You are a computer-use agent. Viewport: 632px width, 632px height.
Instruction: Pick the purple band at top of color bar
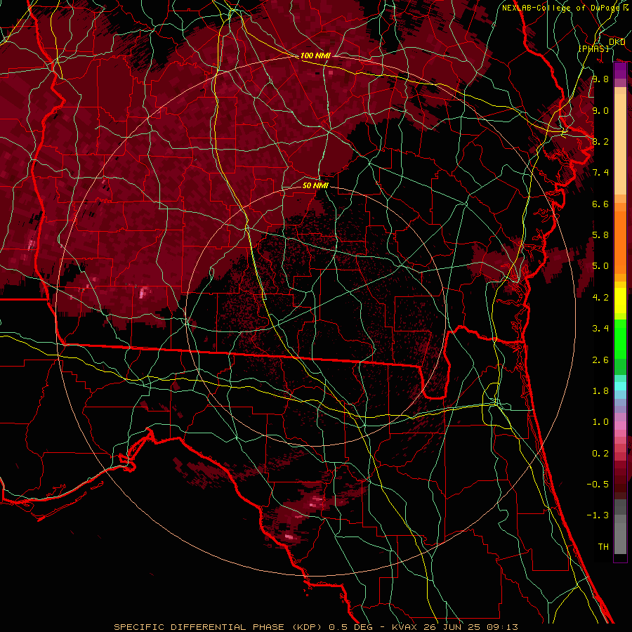tap(620, 70)
